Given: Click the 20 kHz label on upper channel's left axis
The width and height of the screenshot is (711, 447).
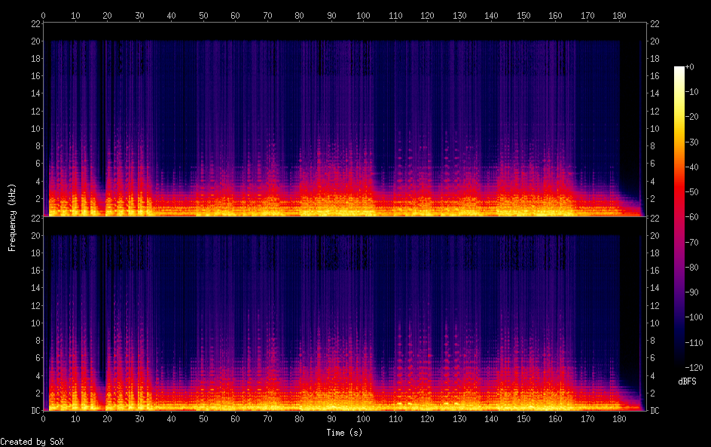Looking at the screenshot, I should pyautogui.click(x=35, y=41).
